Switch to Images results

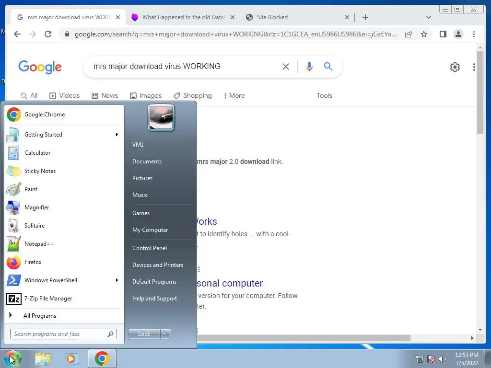pos(146,95)
